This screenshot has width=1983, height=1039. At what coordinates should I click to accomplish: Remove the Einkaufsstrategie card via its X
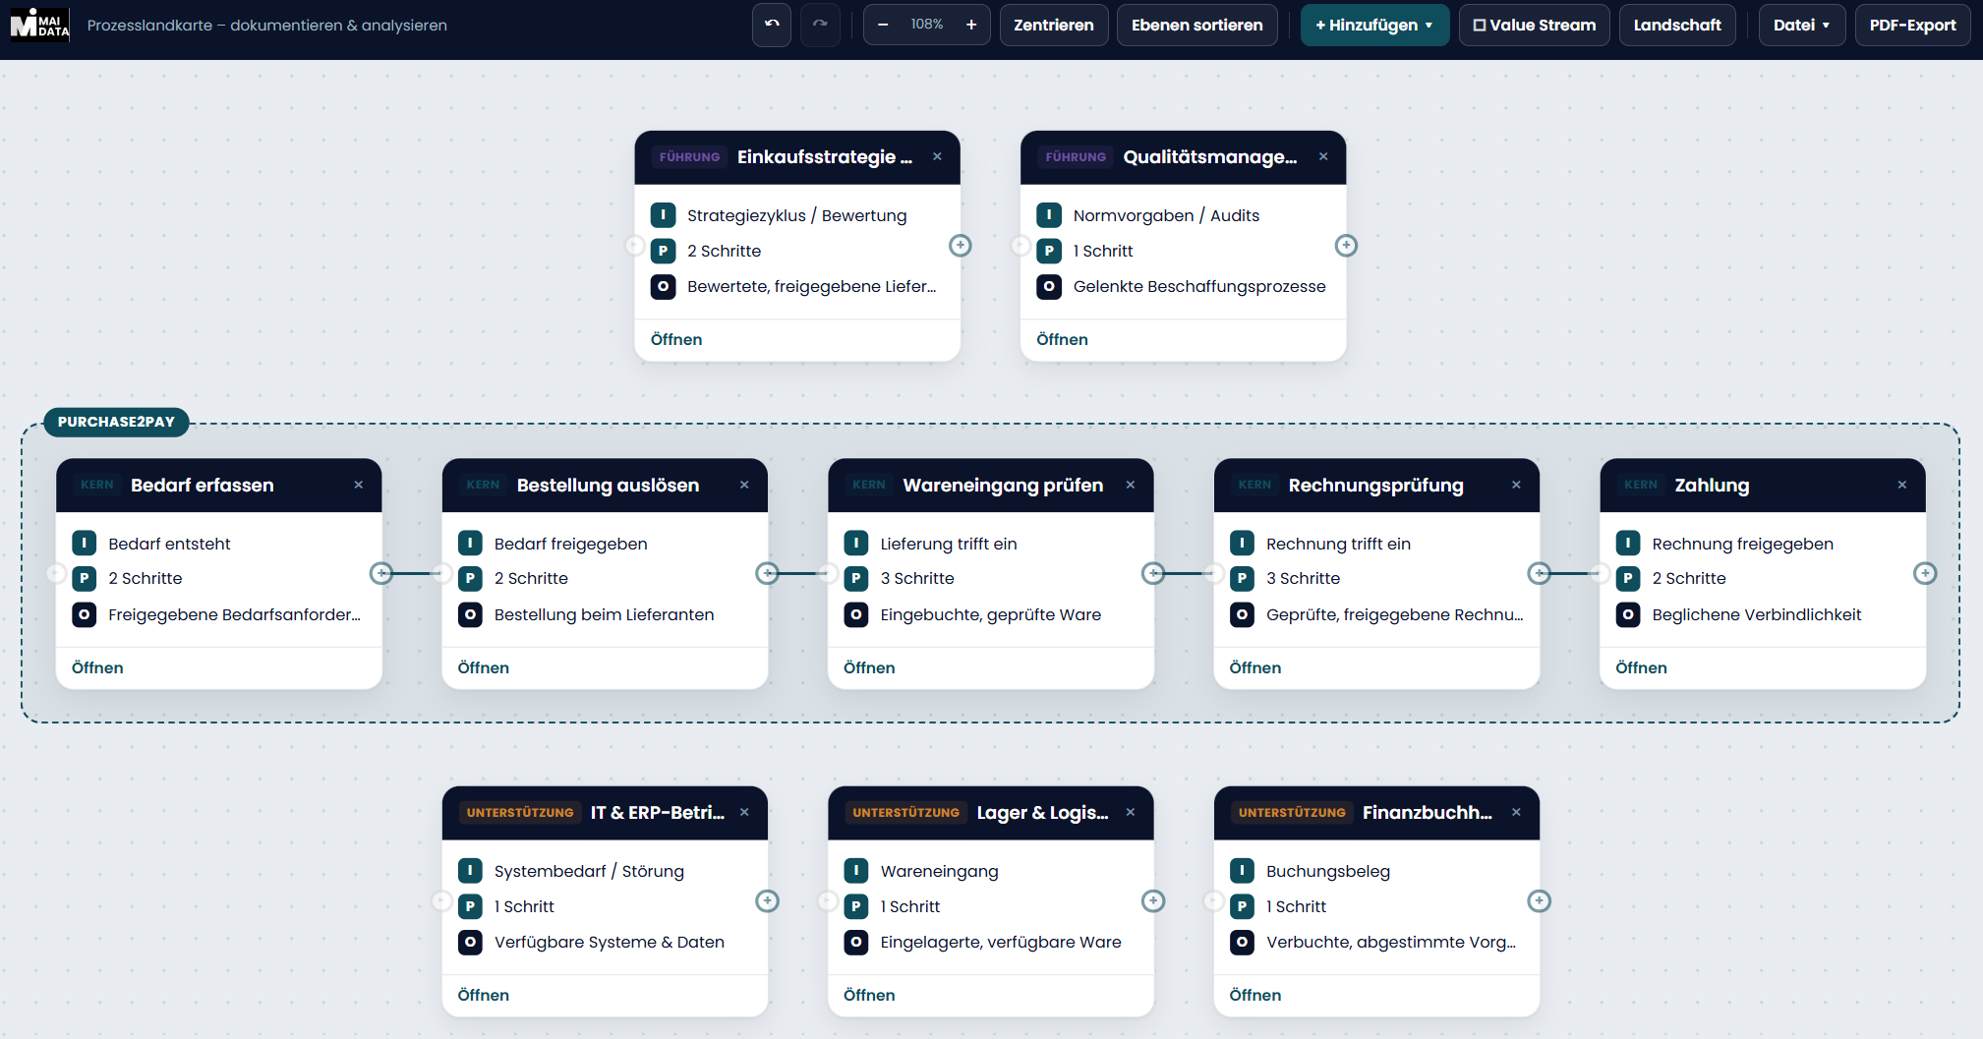[x=937, y=156]
